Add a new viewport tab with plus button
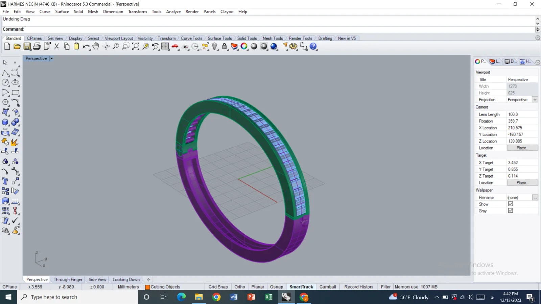The width and height of the screenshot is (541, 304). pyautogui.click(x=148, y=280)
